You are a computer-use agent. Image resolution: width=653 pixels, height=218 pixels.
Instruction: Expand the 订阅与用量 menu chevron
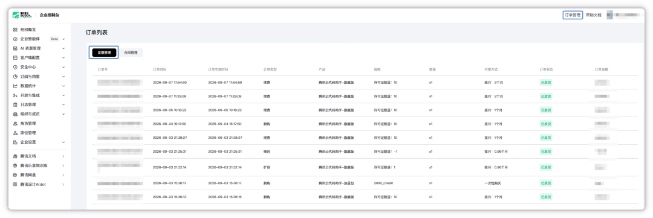[63, 77]
